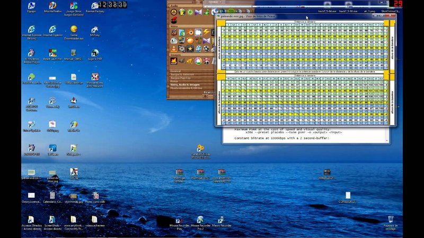The image size is (424, 238).
Task: Select the pateando mini.jpg desktop file
Action: 52,176
